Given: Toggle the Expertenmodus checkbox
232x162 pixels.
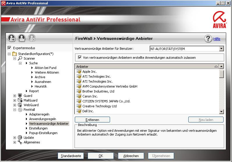Looking at the screenshot, I should pos(9,48).
